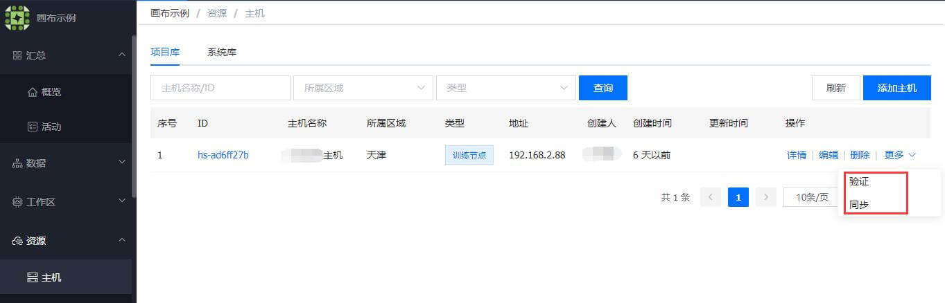Open host link hs-ad6ff27b

tap(223, 155)
